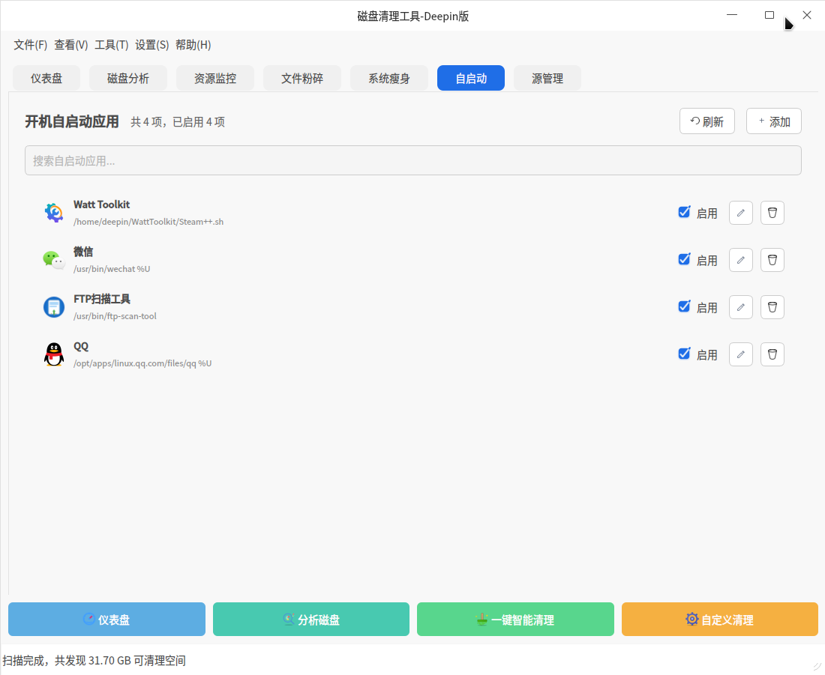Click the 一键智能清理 button
Viewport: 825px width, 675px height.
pos(515,620)
